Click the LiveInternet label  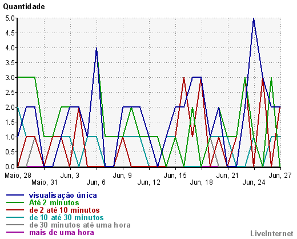tap(272, 233)
